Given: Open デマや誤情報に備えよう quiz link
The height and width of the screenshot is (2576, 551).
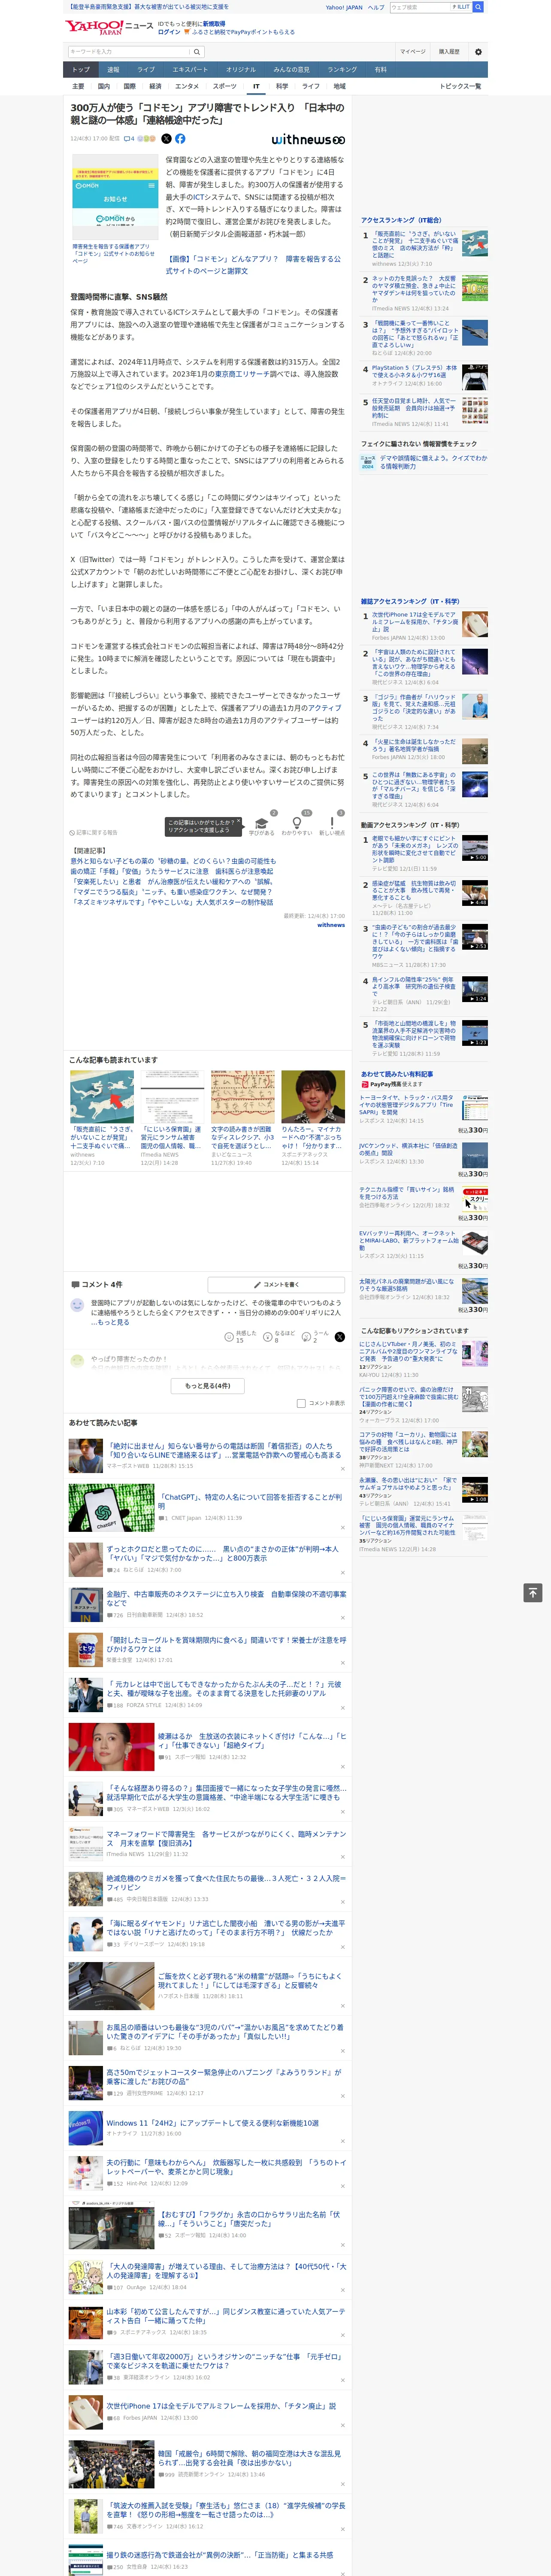Looking at the screenshot, I should click(433, 462).
